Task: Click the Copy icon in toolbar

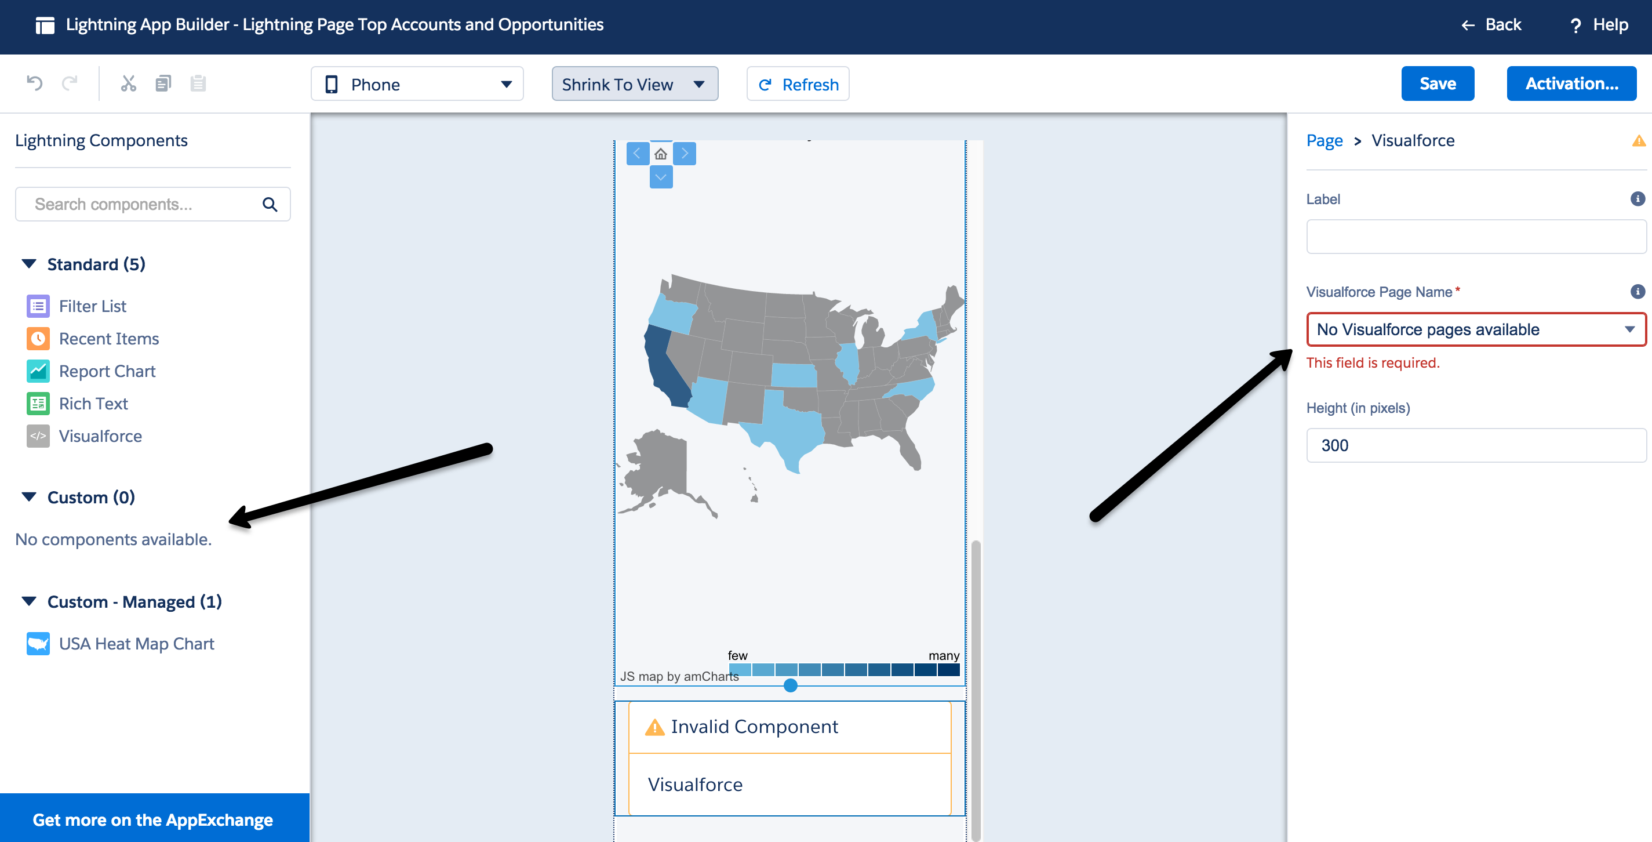Action: coord(162,84)
